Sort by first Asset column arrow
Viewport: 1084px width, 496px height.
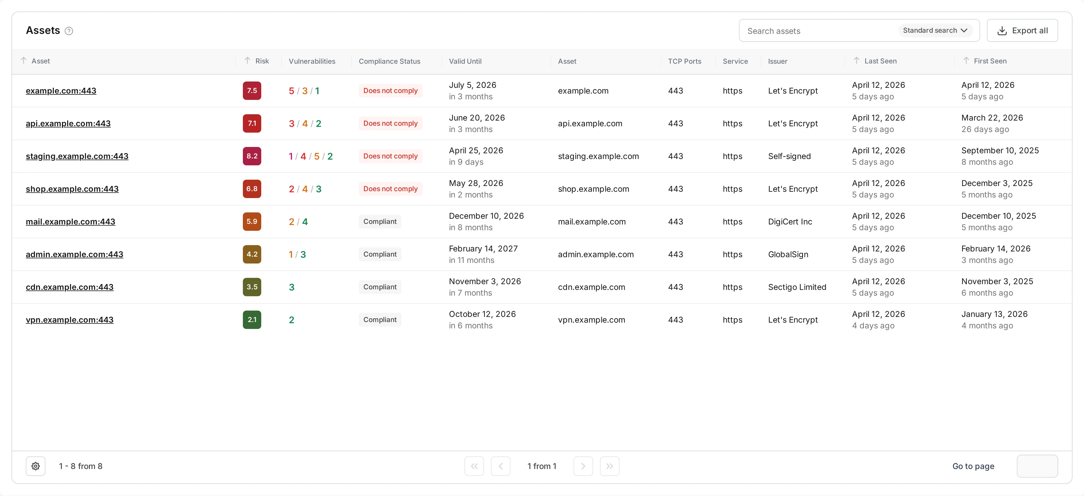24,61
